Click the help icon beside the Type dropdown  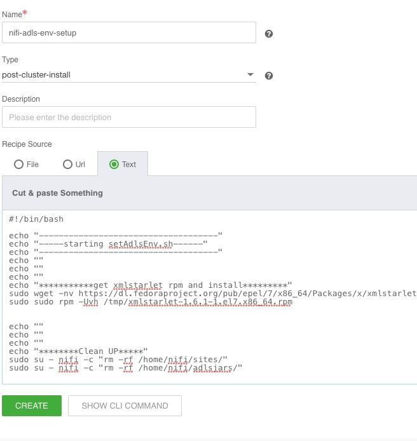click(x=269, y=76)
